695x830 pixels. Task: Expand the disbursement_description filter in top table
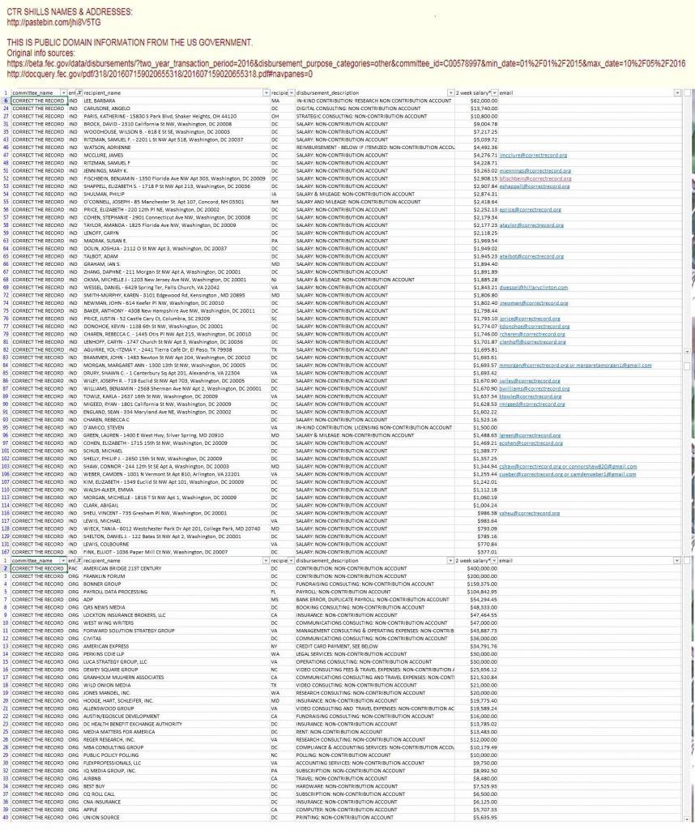[450, 93]
